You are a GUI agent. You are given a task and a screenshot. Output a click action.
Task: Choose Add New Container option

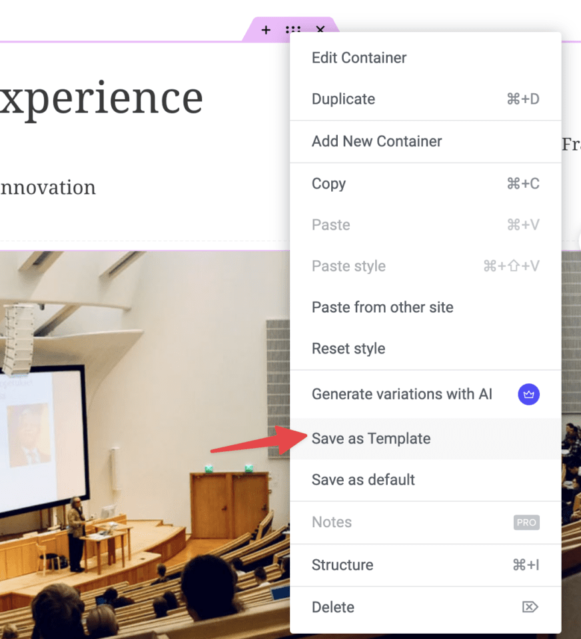(376, 141)
